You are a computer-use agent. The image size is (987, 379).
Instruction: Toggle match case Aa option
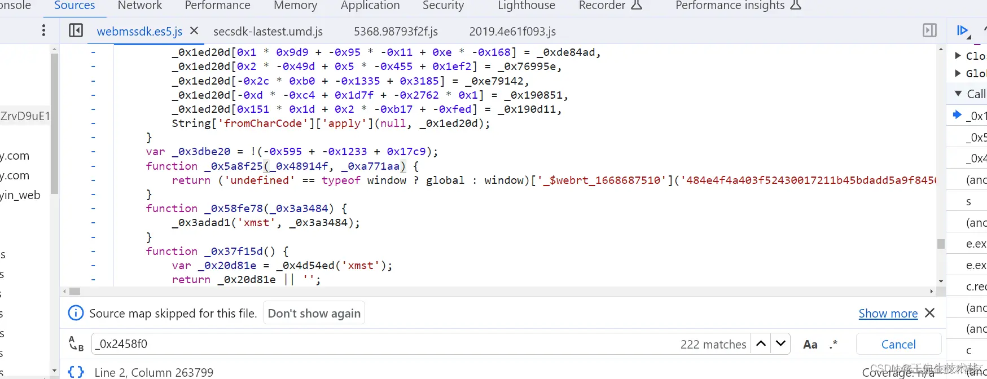[810, 344]
